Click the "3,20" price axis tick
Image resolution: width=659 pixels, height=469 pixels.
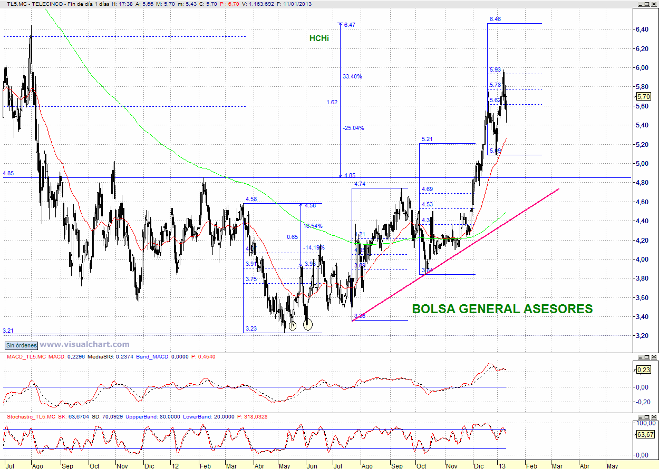(641, 336)
